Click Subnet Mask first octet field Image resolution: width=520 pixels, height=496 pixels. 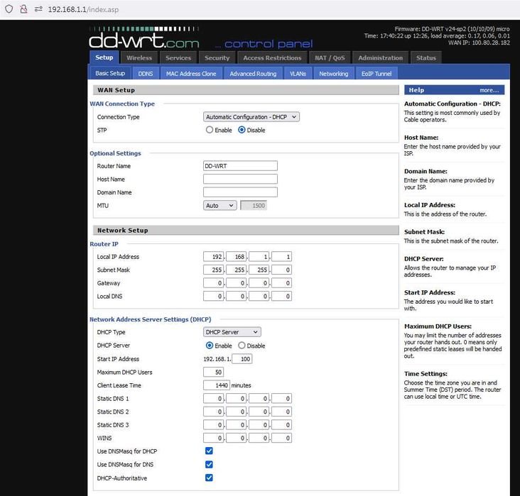213,270
